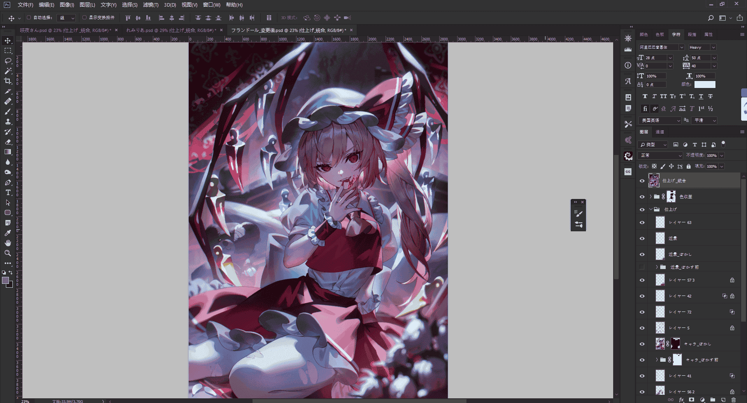
Task: Expand the キャラ_ぼかす前 group
Action: click(657, 360)
